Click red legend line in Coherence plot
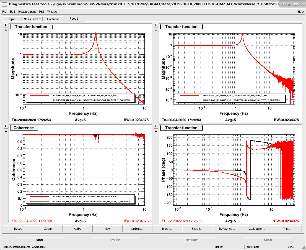The height and width of the screenshot is (250, 306). (x=39, y=197)
